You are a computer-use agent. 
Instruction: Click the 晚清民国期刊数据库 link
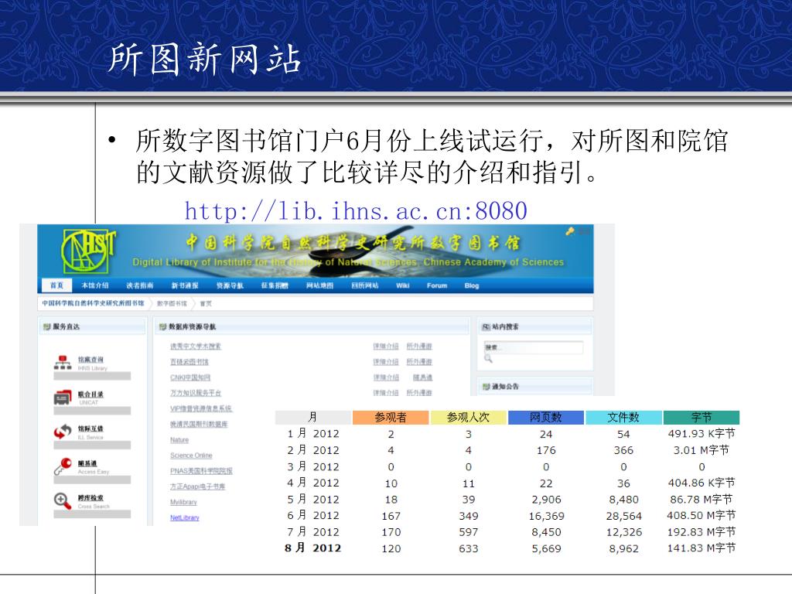coord(199,424)
